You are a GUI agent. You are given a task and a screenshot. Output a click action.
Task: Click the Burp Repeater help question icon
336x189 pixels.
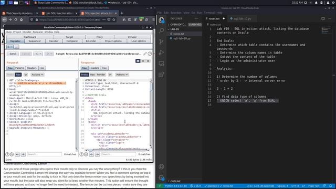150,54
